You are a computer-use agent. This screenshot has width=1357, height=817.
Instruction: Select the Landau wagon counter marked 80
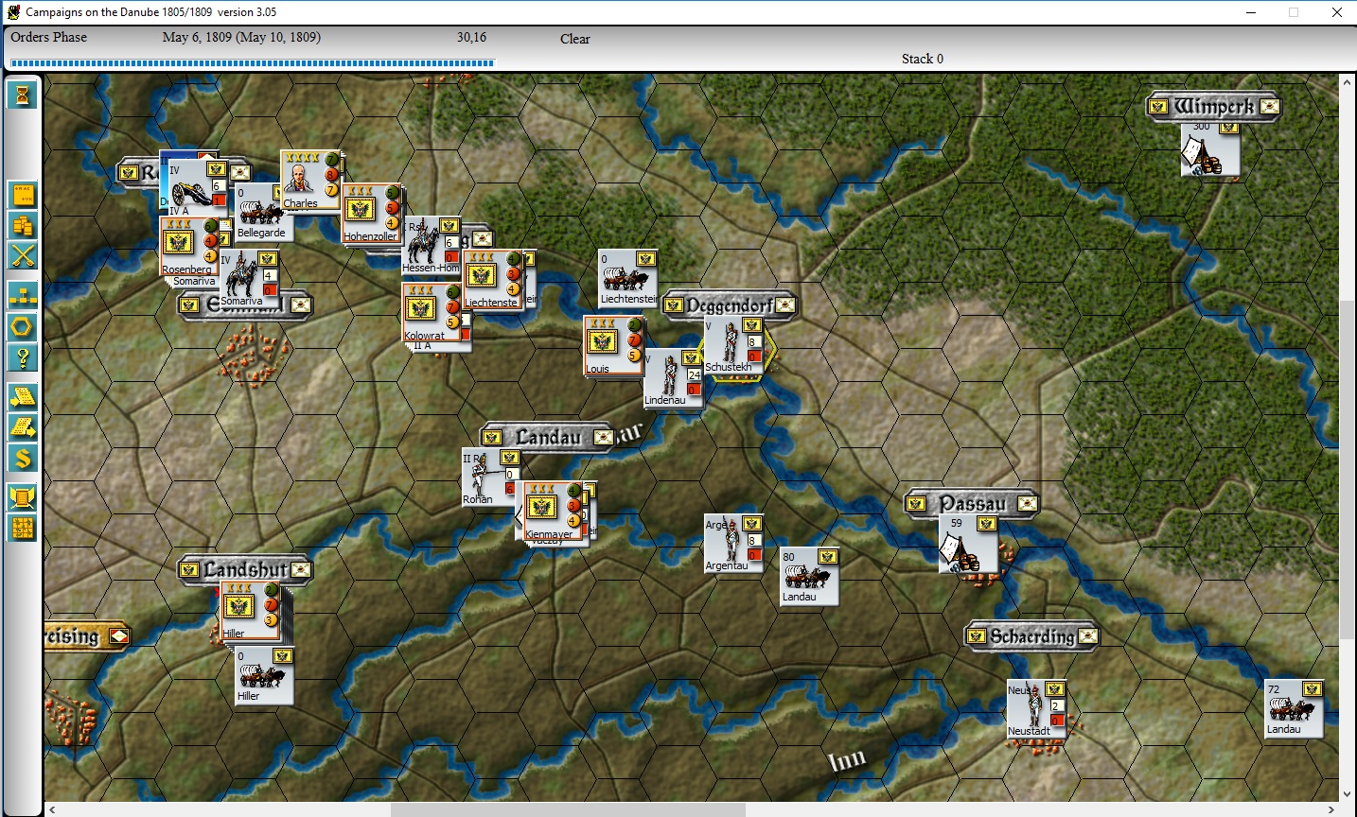809,576
